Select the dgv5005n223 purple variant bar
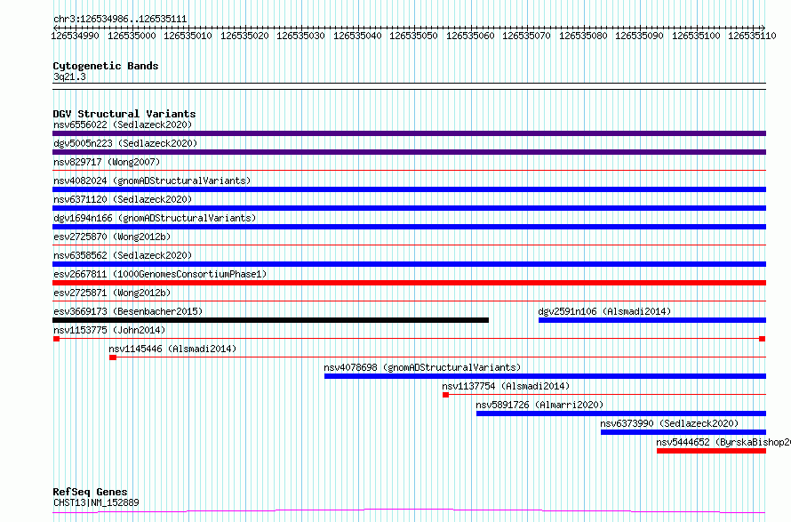791x522 pixels. (x=409, y=152)
